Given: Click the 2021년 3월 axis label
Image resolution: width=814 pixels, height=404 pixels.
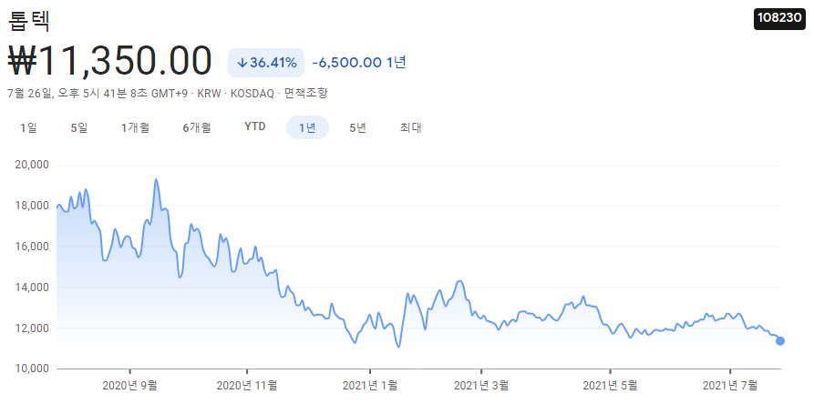Looking at the screenshot, I should (481, 386).
